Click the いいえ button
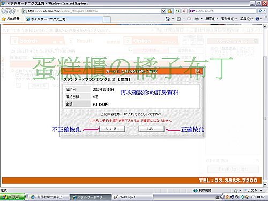The image size is (268, 201). click(x=112, y=129)
